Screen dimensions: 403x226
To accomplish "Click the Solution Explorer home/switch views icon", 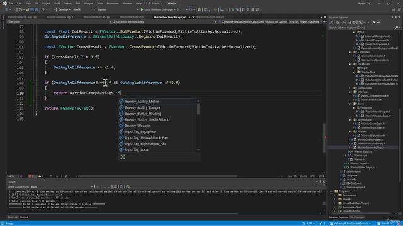I will click(x=332, y=23).
